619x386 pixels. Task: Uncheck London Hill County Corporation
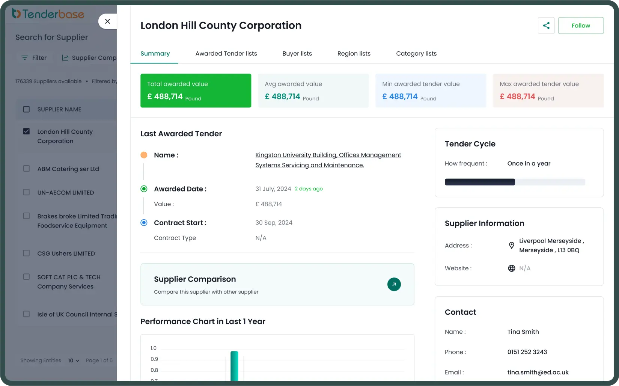pyautogui.click(x=26, y=131)
